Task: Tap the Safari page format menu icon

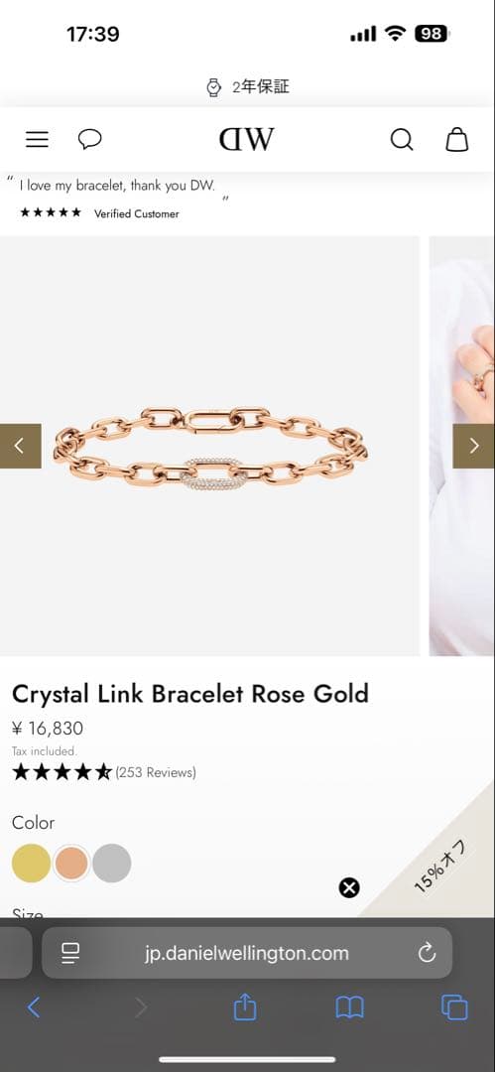Action: tap(70, 953)
